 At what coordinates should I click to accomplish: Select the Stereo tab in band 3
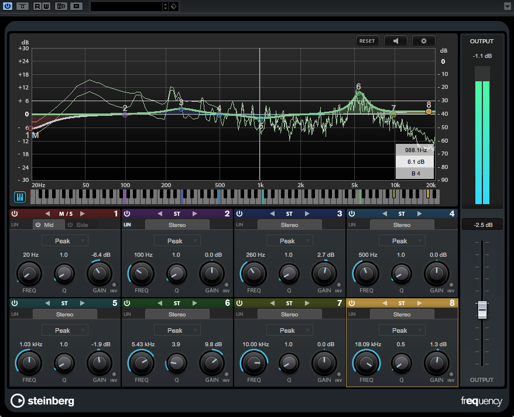tap(289, 225)
